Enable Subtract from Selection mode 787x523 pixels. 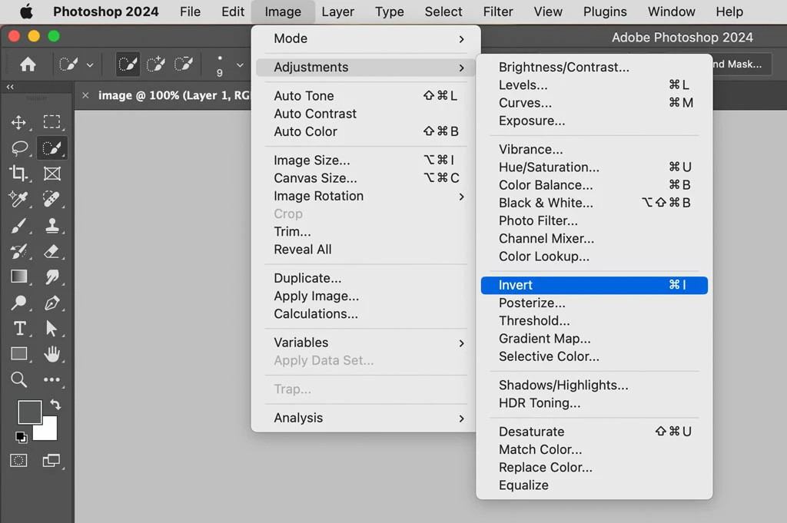[x=184, y=65]
